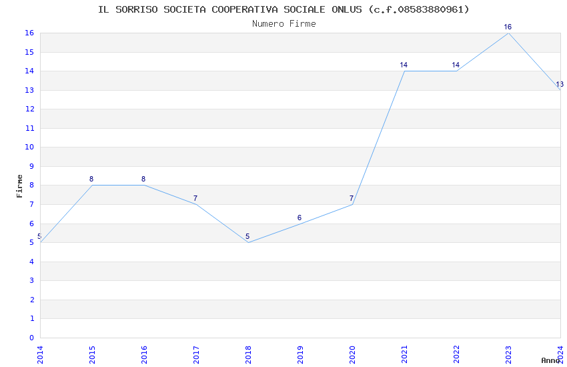567x367 pixels.
Task: Click the vertical Firme axis label
Action: [19, 186]
